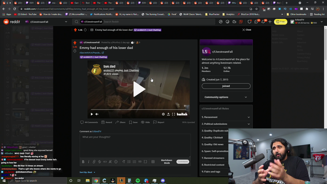Click the Award gift icon under post
Viewport: 327px width, 184px height.
(x=107, y=122)
